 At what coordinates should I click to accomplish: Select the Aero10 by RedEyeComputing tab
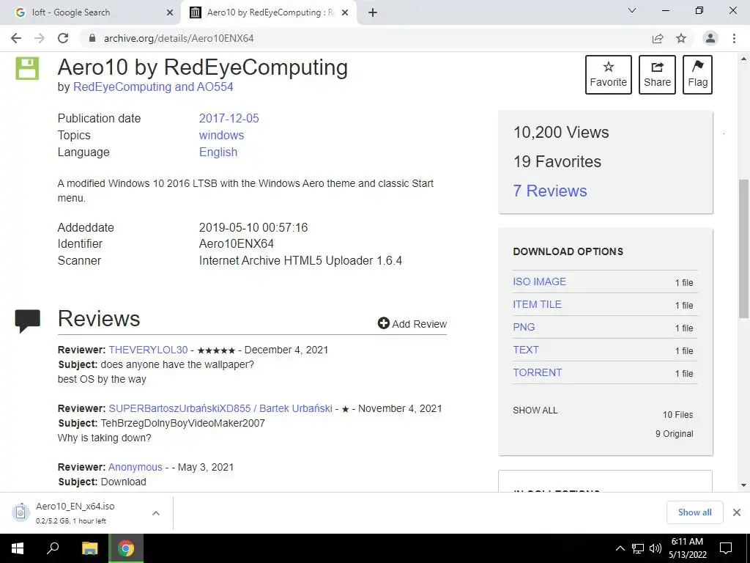270,12
